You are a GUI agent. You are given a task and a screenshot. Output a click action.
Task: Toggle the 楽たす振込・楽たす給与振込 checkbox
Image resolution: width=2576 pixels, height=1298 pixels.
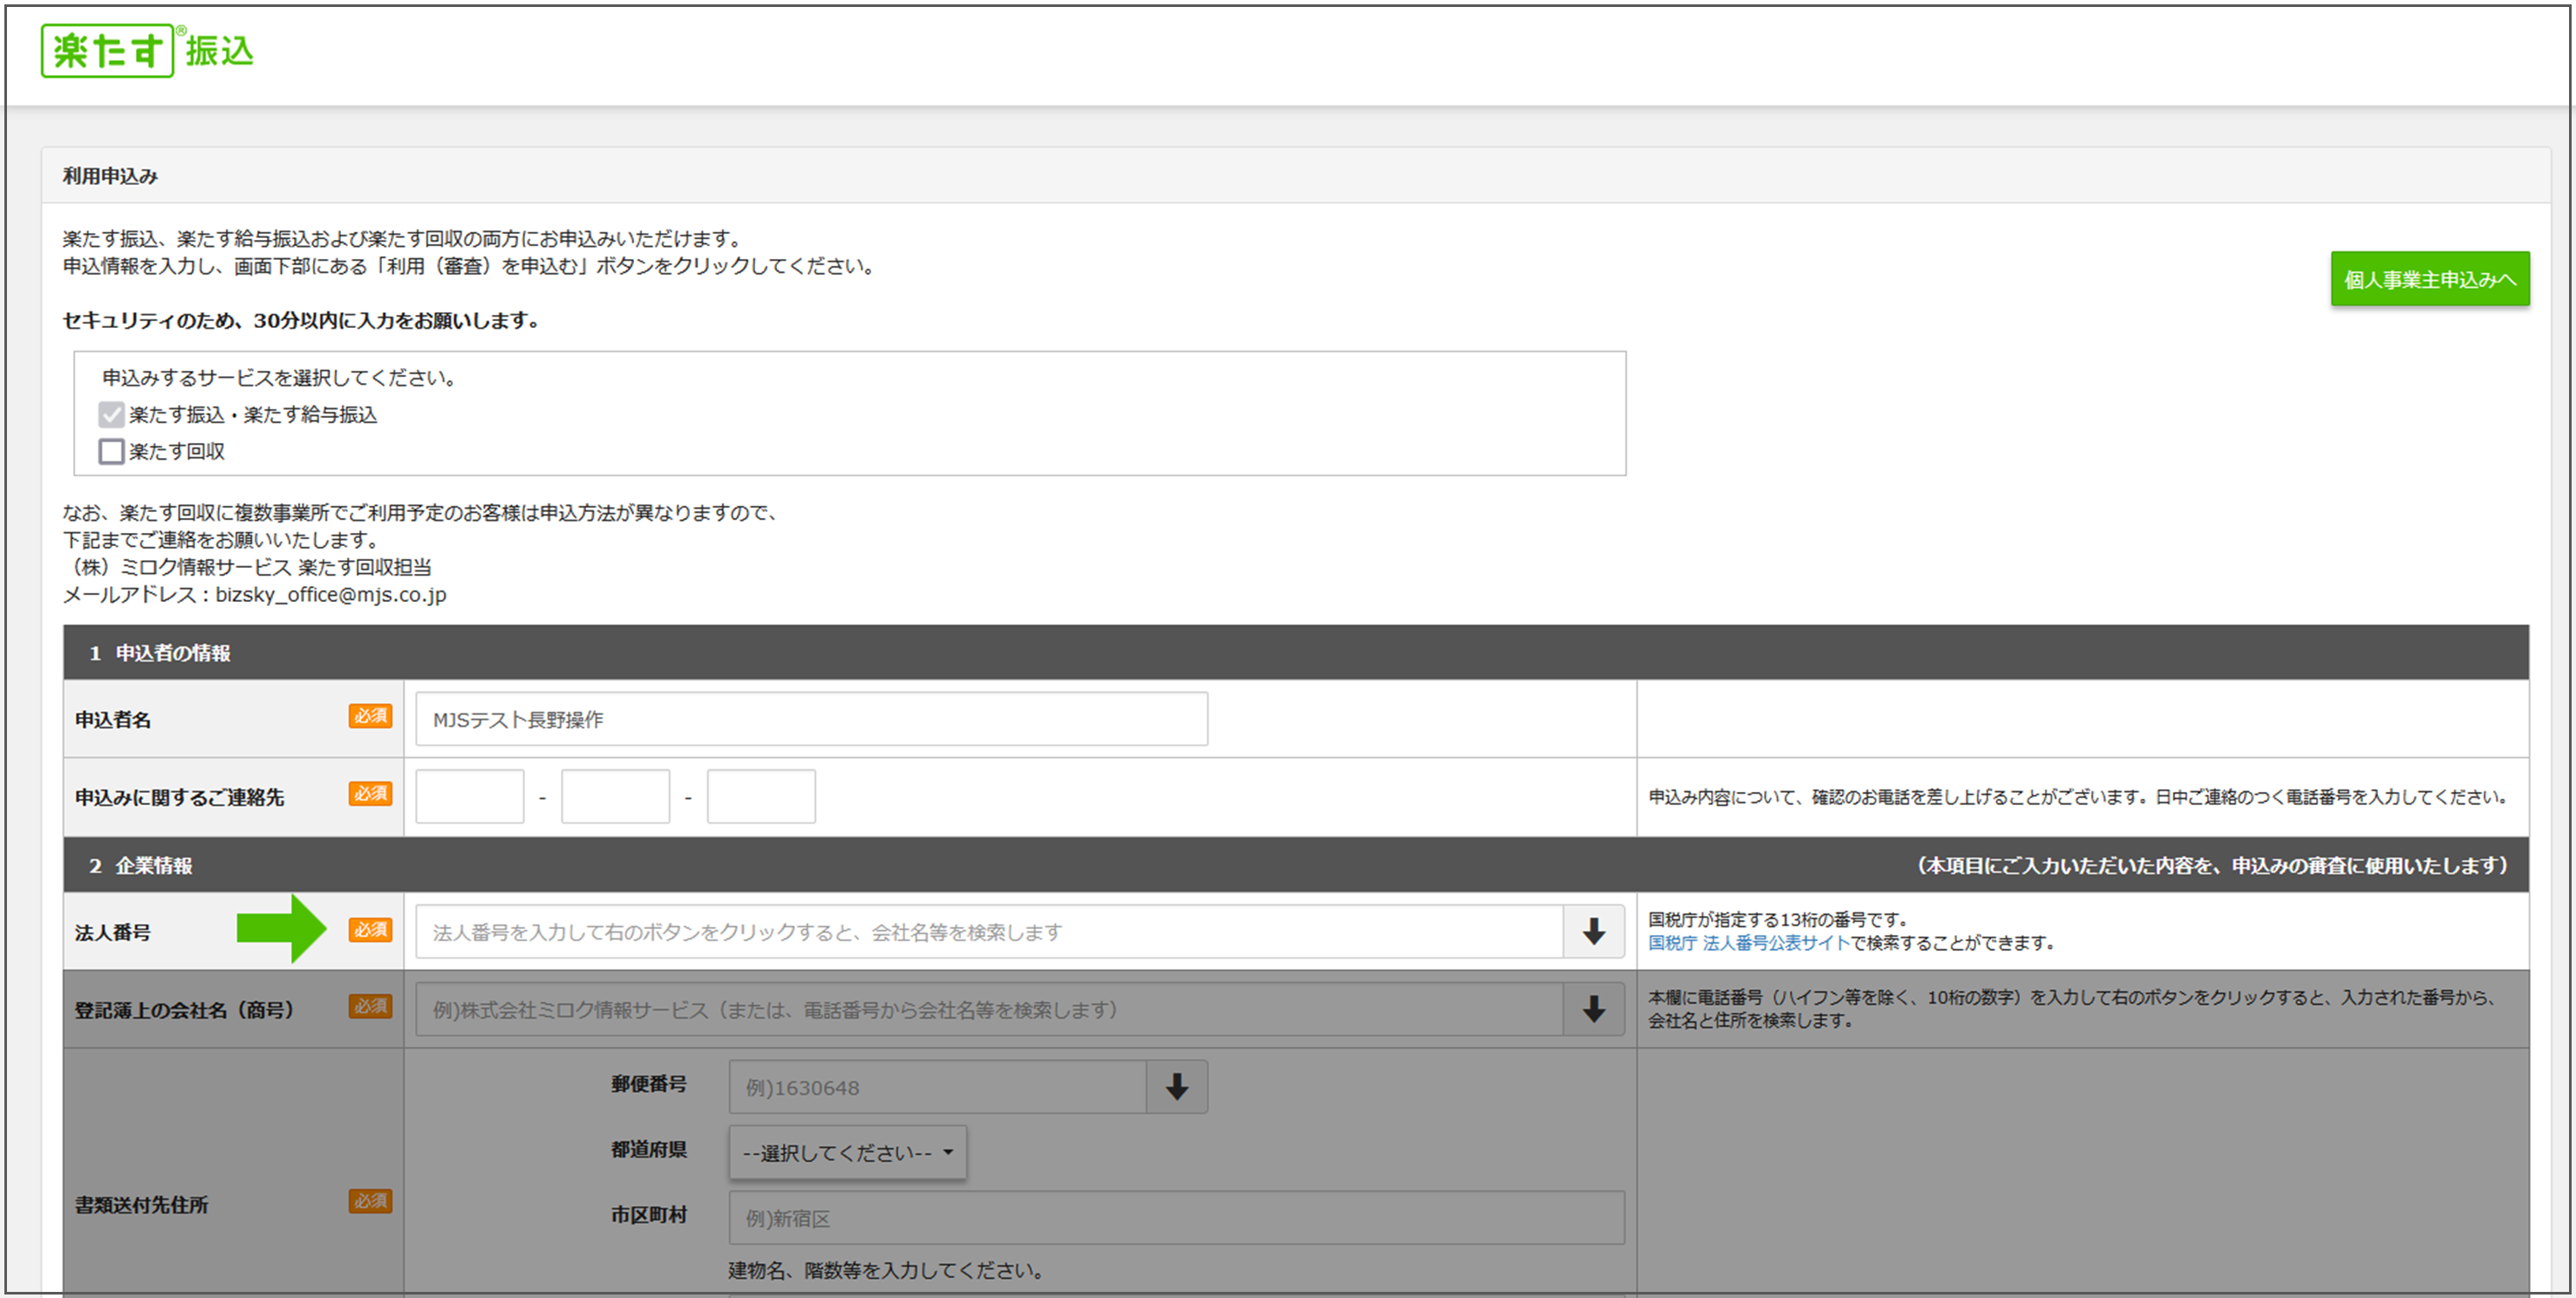[x=111, y=414]
